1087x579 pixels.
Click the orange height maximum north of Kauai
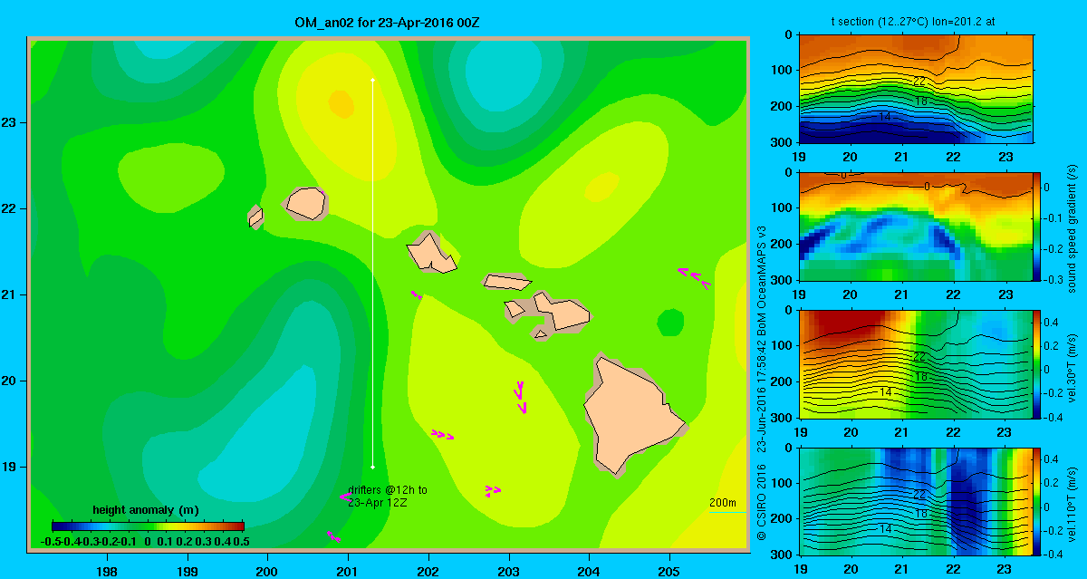pos(341,103)
